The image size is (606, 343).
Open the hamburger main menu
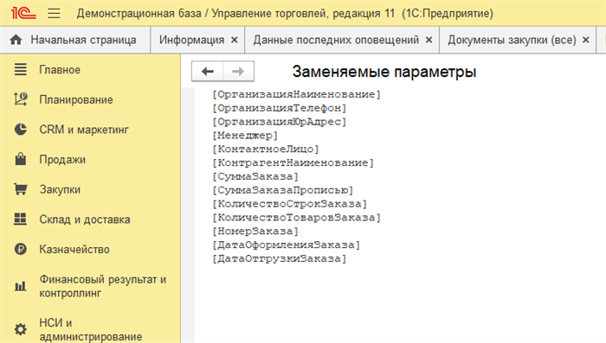click(54, 14)
